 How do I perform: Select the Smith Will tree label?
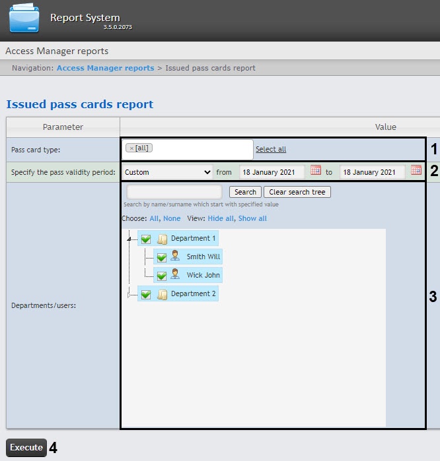point(203,257)
